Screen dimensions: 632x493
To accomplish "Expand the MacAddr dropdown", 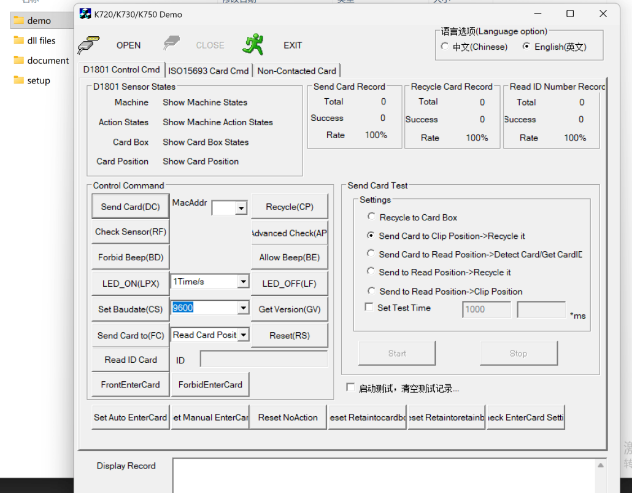I will coord(241,208).
